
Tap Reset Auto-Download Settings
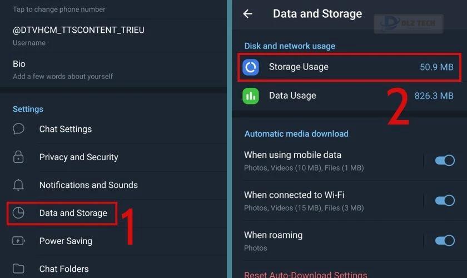[x=306, y=275]
